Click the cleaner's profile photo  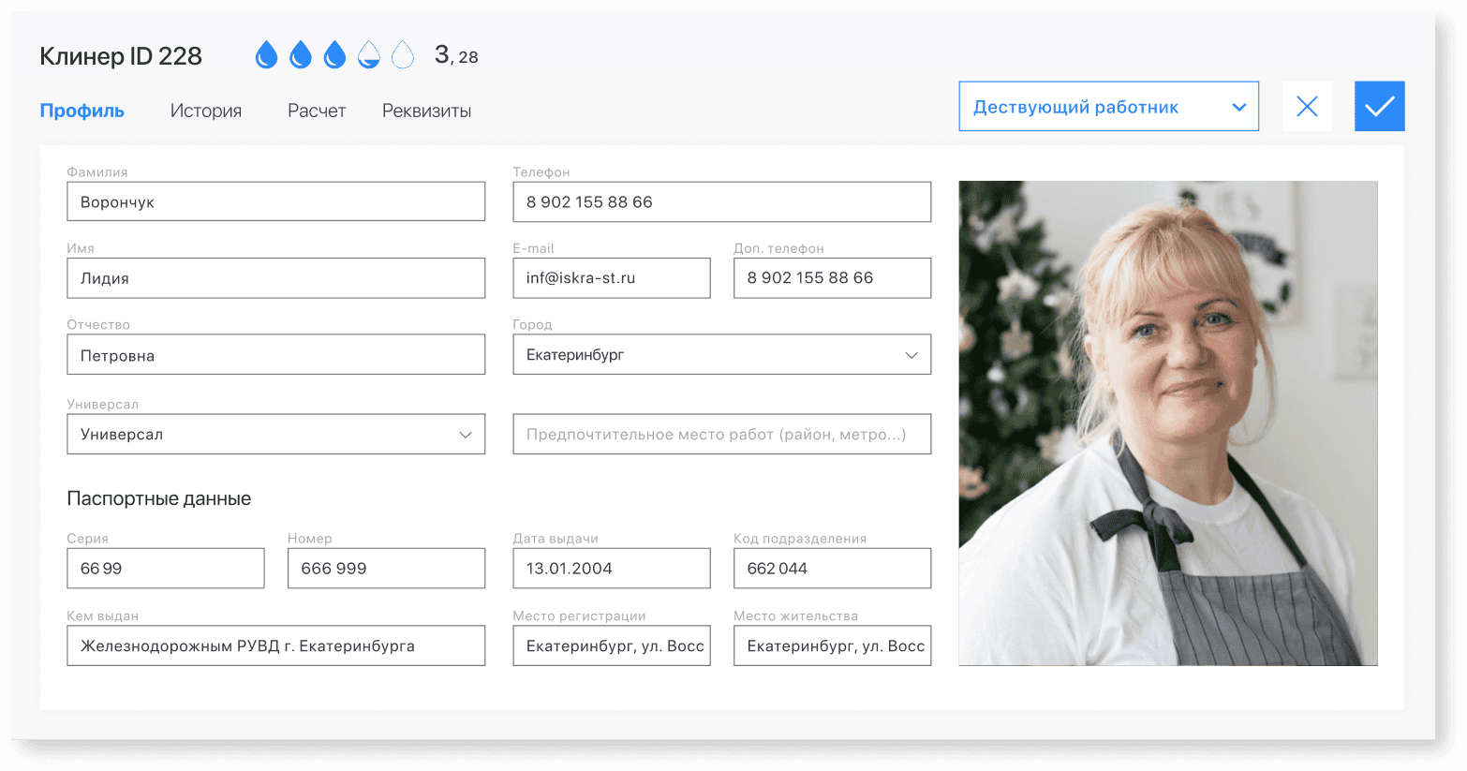[x=1167, y=423]
